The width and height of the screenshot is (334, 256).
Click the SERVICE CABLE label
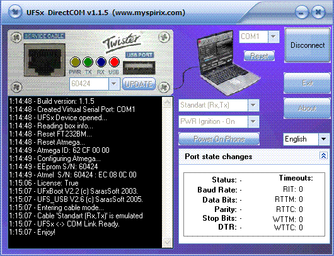pyautogui.click(x=44, y=36)
